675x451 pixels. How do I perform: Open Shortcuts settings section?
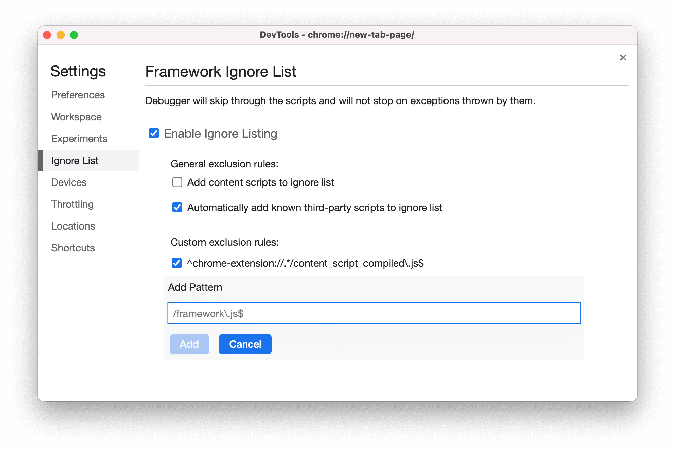coord(72,247)
